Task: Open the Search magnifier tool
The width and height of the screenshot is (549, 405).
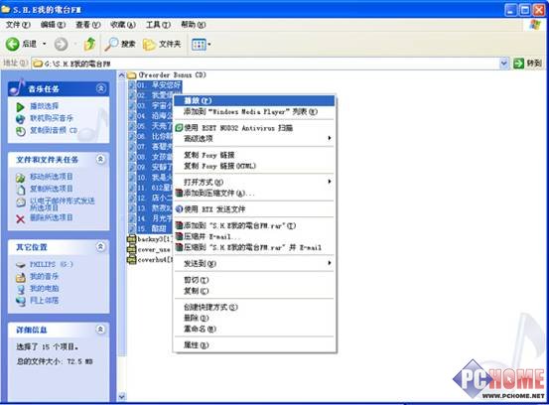Action: (112, 44)
